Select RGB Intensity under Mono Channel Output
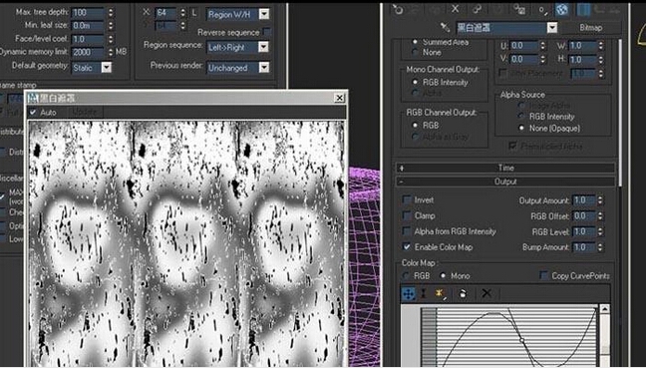Image resolution: width=646 pixels, height=368 pixels. tap(415, 82)
